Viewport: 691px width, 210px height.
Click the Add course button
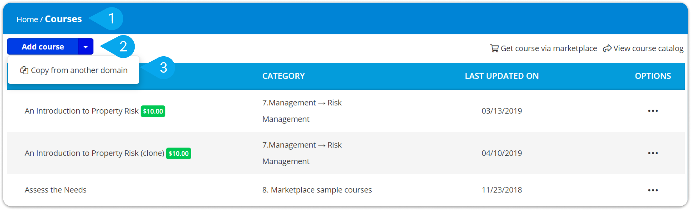point(43,46)
